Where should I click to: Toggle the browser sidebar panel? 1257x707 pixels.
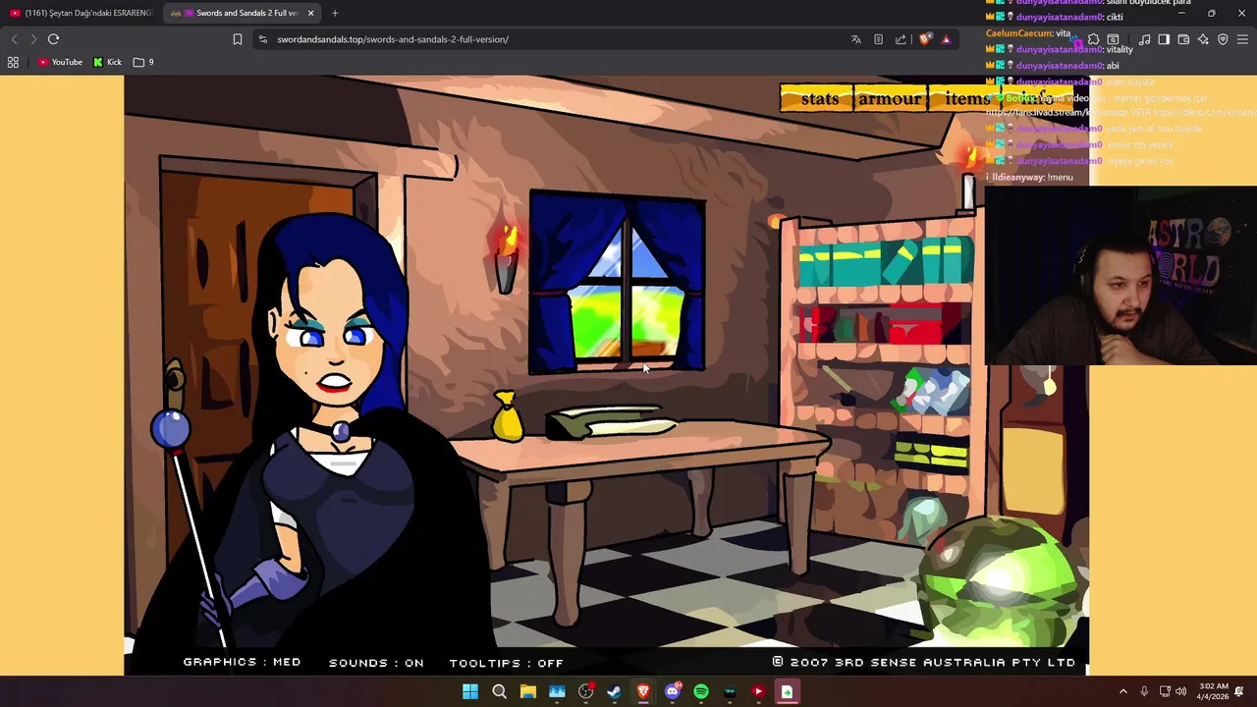point(1164,39)
